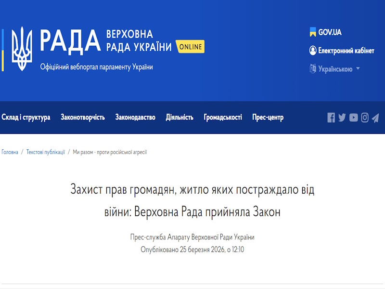The width and height of the screenshot is (385, 289).
Task: Open the Законодавство menu
Action: pos(135,118)
